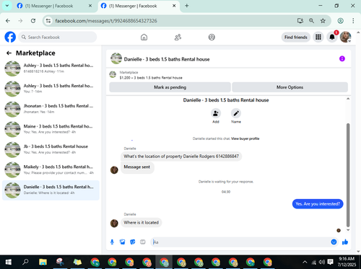Click Danielle header listing thumbnail
The height and width of the screenshot is (269, 361).
116,58
